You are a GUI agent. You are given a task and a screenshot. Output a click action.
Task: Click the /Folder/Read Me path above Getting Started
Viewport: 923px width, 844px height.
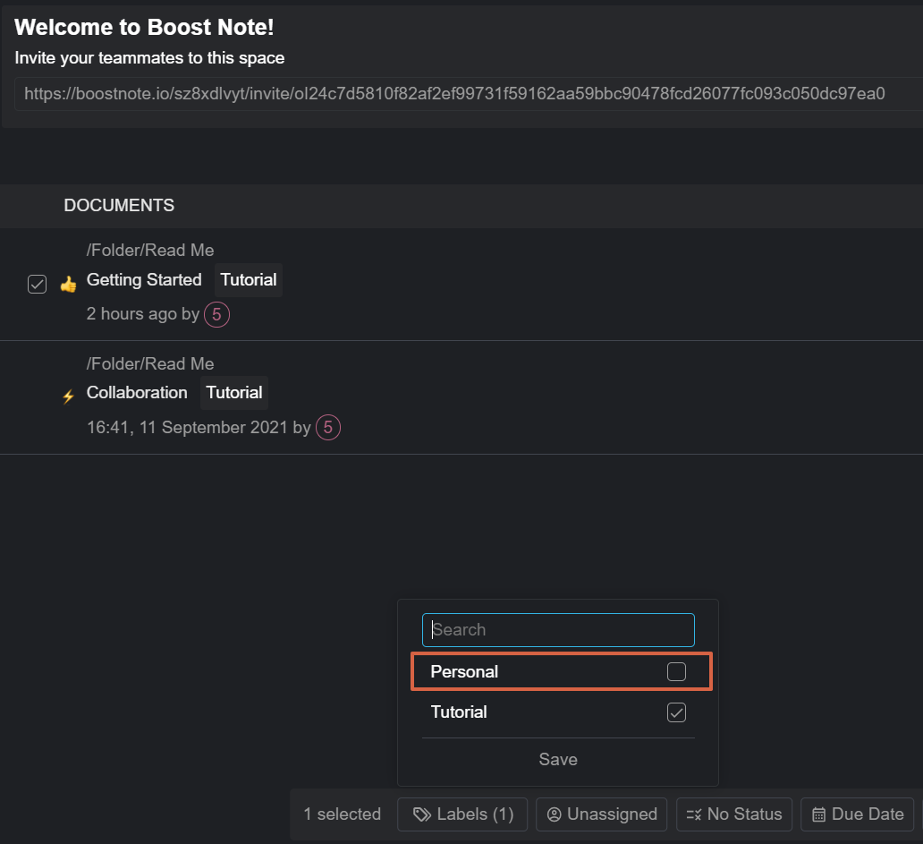click(x=150, y=251)
